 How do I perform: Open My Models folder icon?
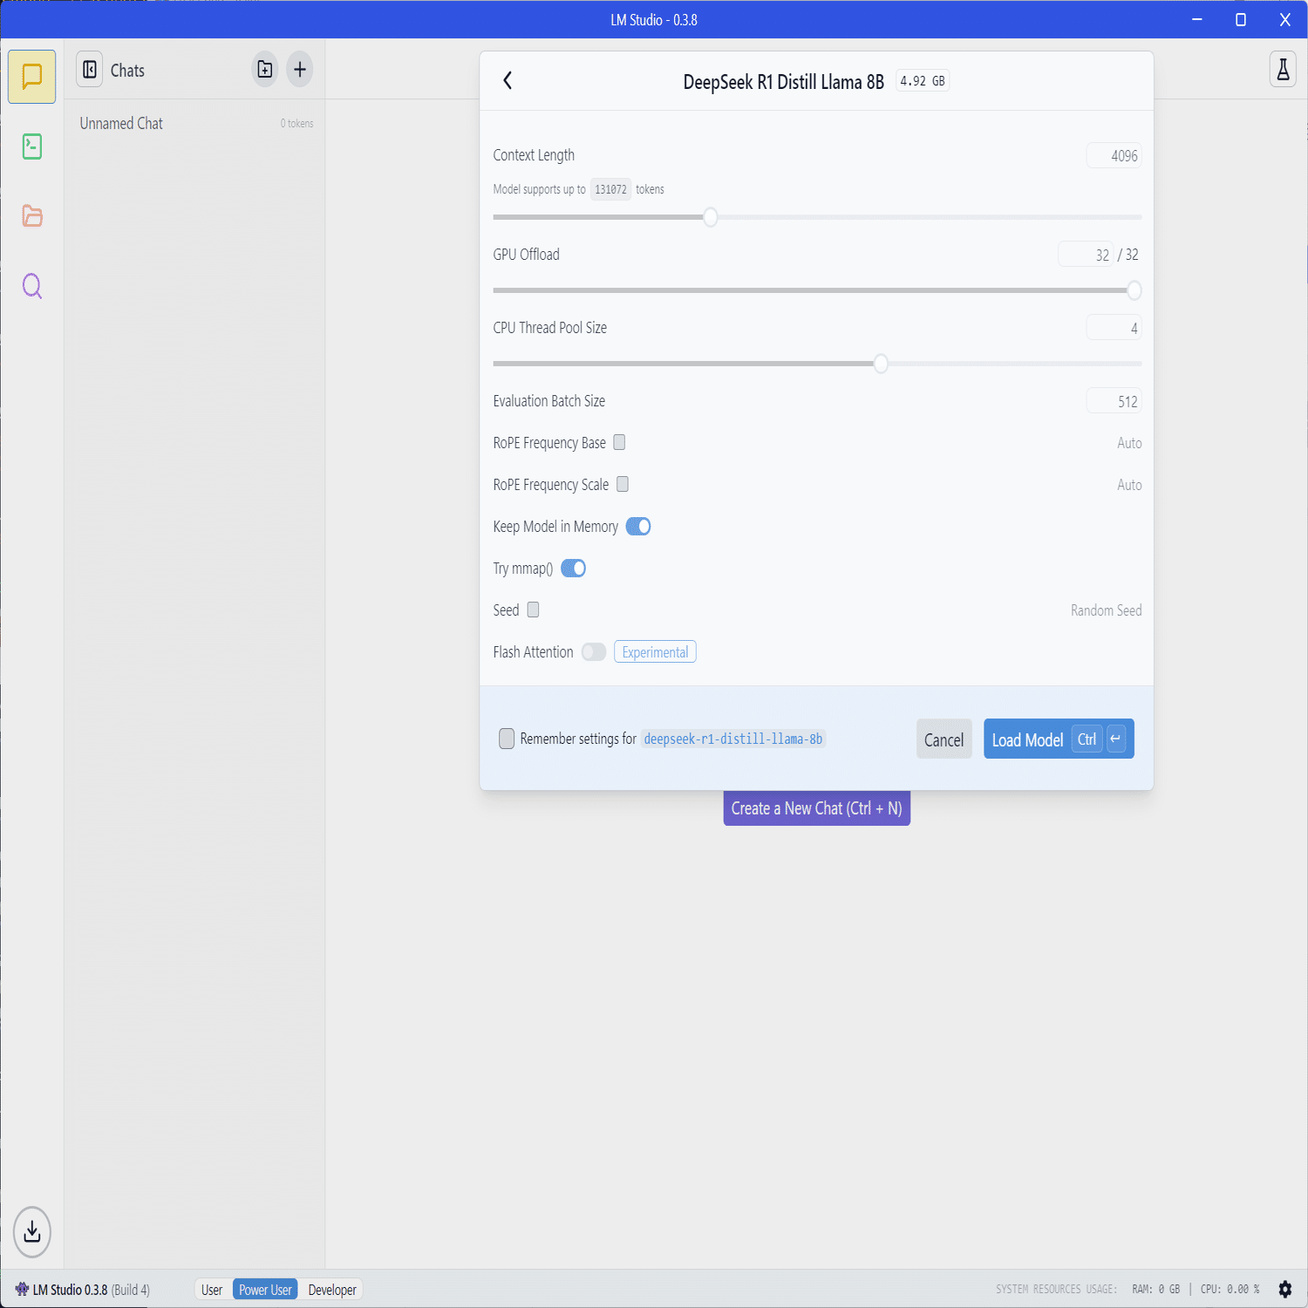[x=32, y=215]
